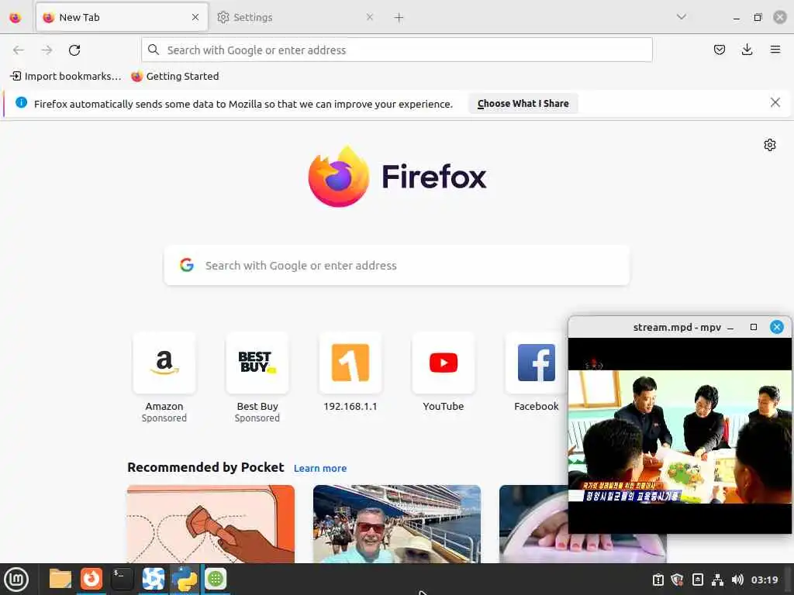Click the green grid app in taskbar
Screen dimensions: 794x595
pyautogui.click(x=216, y=579)
